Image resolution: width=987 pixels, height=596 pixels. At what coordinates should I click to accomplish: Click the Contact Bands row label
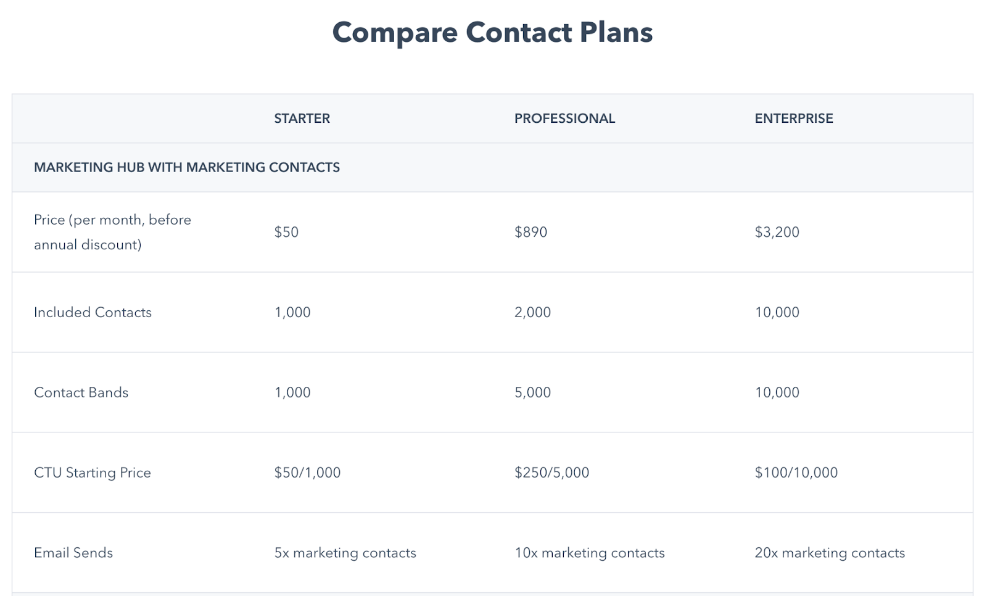(81, 392)
